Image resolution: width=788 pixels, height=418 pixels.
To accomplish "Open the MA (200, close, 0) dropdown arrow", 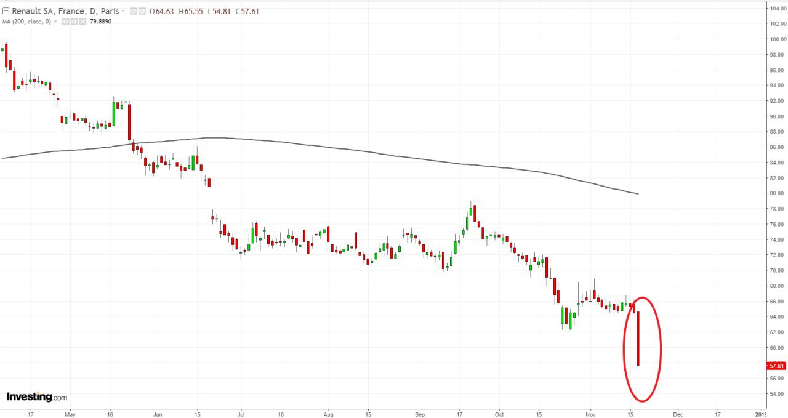I will point(55,22).
